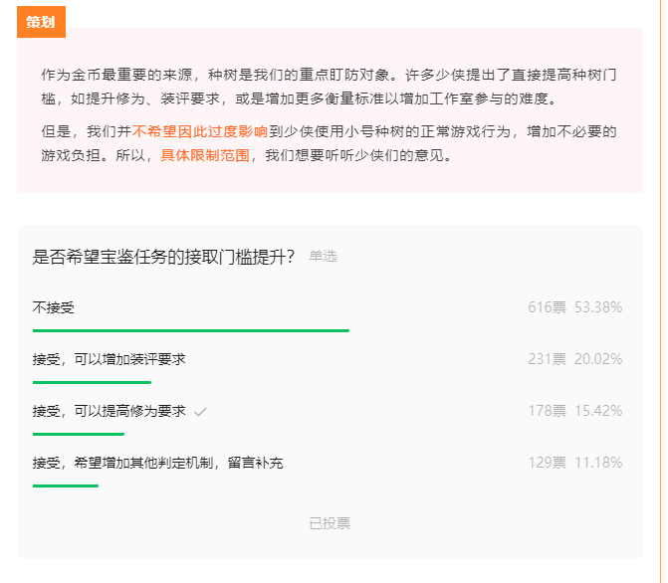
Task: Click the 231票 20.02% vote count
Action: [x=574, y=359]
